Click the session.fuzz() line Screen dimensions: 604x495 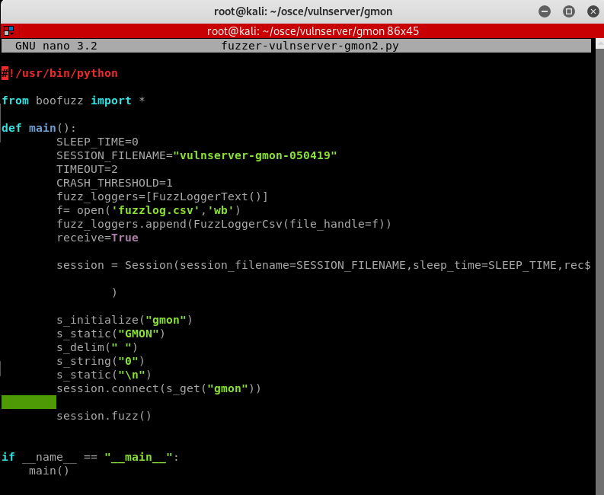[x=104, y=416]
